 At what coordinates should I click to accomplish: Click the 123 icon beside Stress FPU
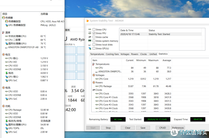tap(90, 33)
